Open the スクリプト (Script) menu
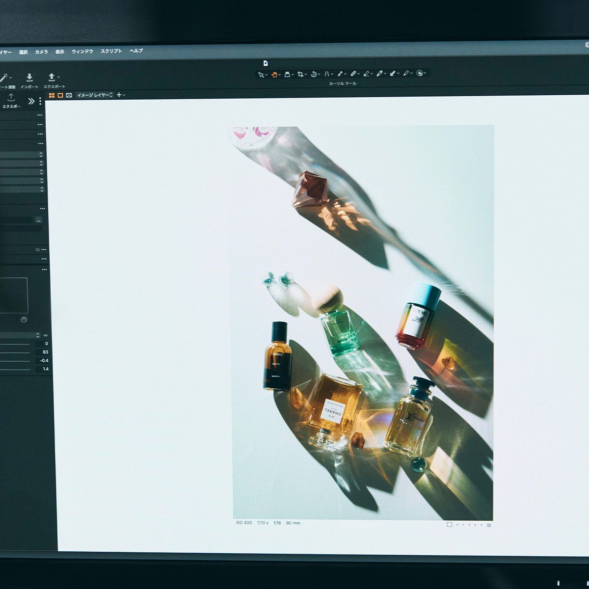Image resolution: width=589 pixels, height=589 pixels. [111, 51]
